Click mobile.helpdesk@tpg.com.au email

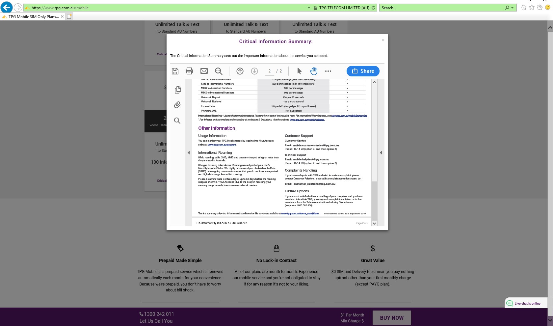(x=311, y=159)
